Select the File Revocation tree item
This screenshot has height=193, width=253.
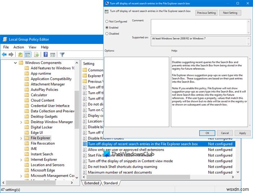pyautogui.click(x=43, y=143)
